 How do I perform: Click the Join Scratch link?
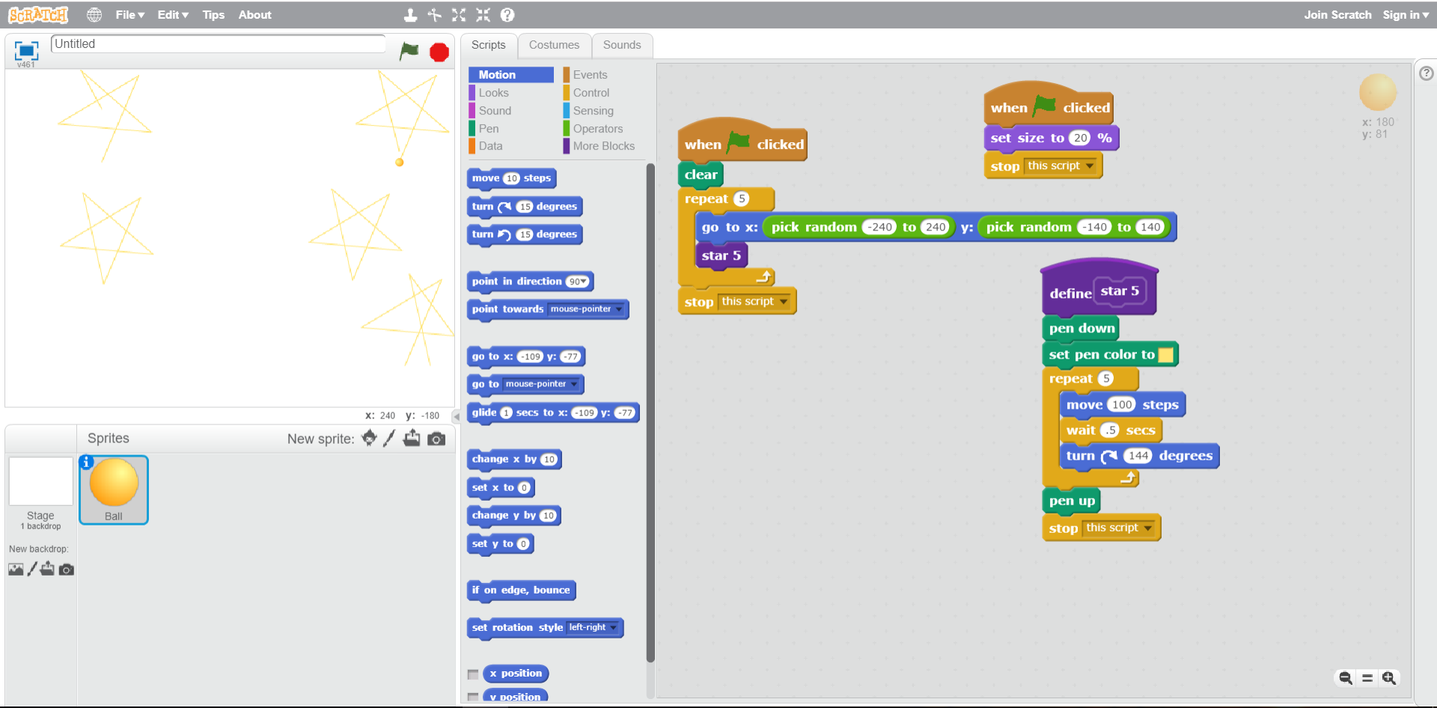coord(1337,15)
